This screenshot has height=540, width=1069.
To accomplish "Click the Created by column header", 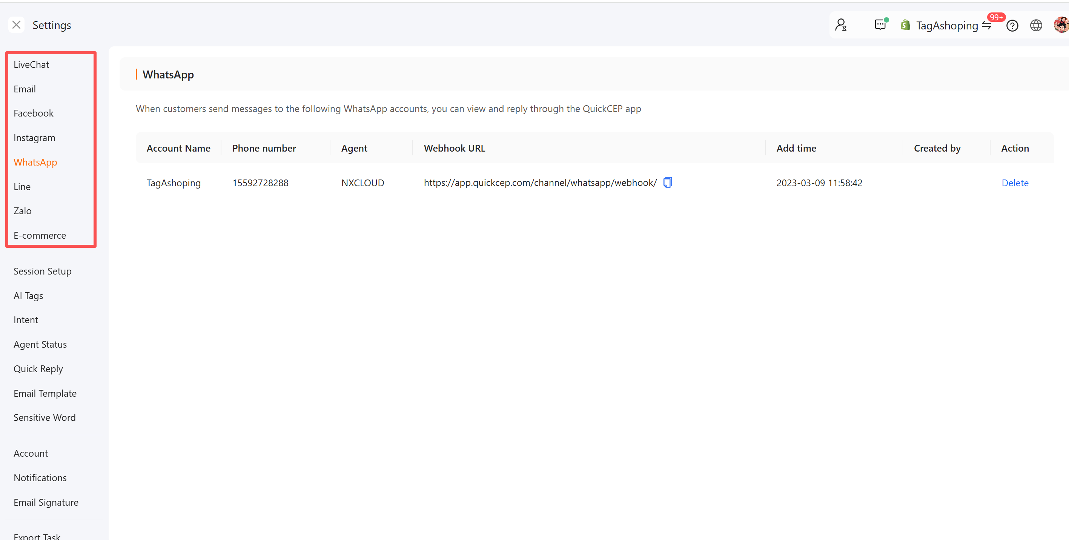I will tap(937, 148).
